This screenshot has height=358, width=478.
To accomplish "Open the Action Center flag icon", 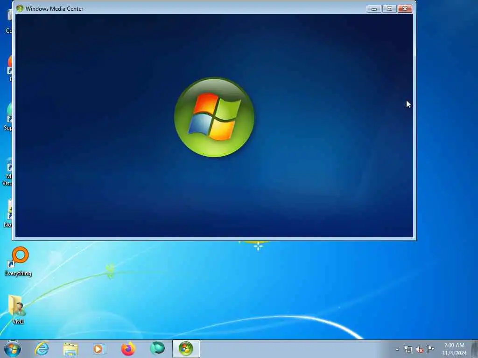I will point(430,349).
